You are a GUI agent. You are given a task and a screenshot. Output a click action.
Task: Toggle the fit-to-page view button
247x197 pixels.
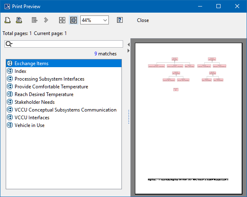[73, 20]
